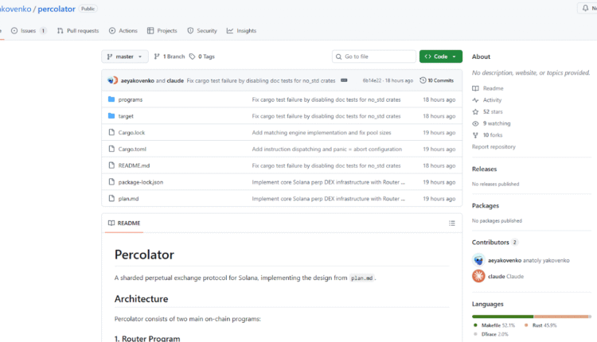Click the languages color bar

[x=531, y=316]
